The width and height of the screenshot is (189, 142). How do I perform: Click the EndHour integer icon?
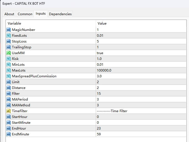[9, 128]
